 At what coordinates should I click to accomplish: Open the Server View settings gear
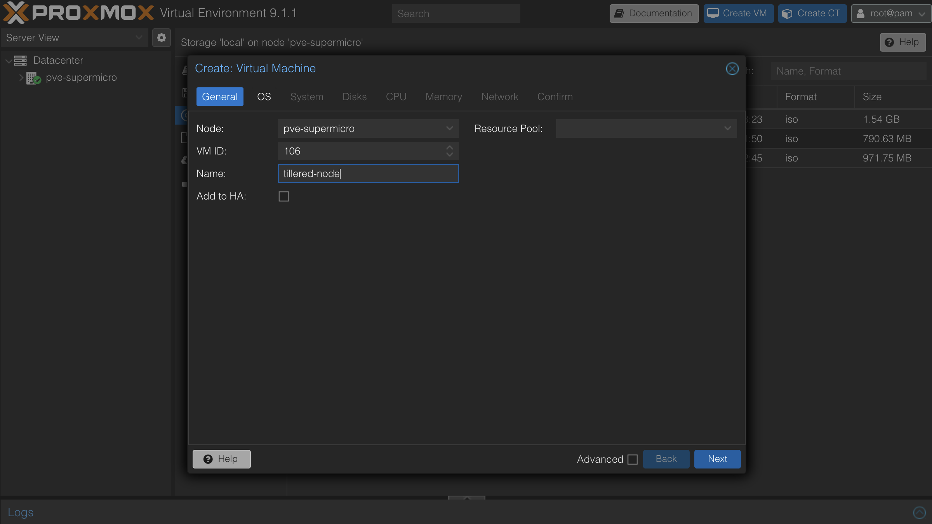161,38
